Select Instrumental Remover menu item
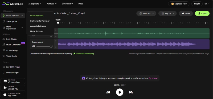 (x=40, y=21)
